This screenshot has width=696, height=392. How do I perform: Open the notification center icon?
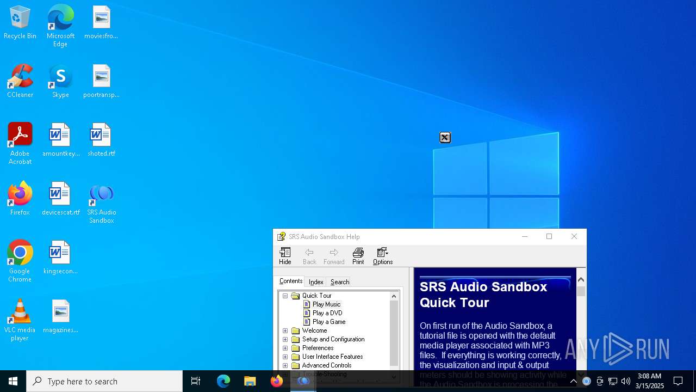tap(678, 381)
